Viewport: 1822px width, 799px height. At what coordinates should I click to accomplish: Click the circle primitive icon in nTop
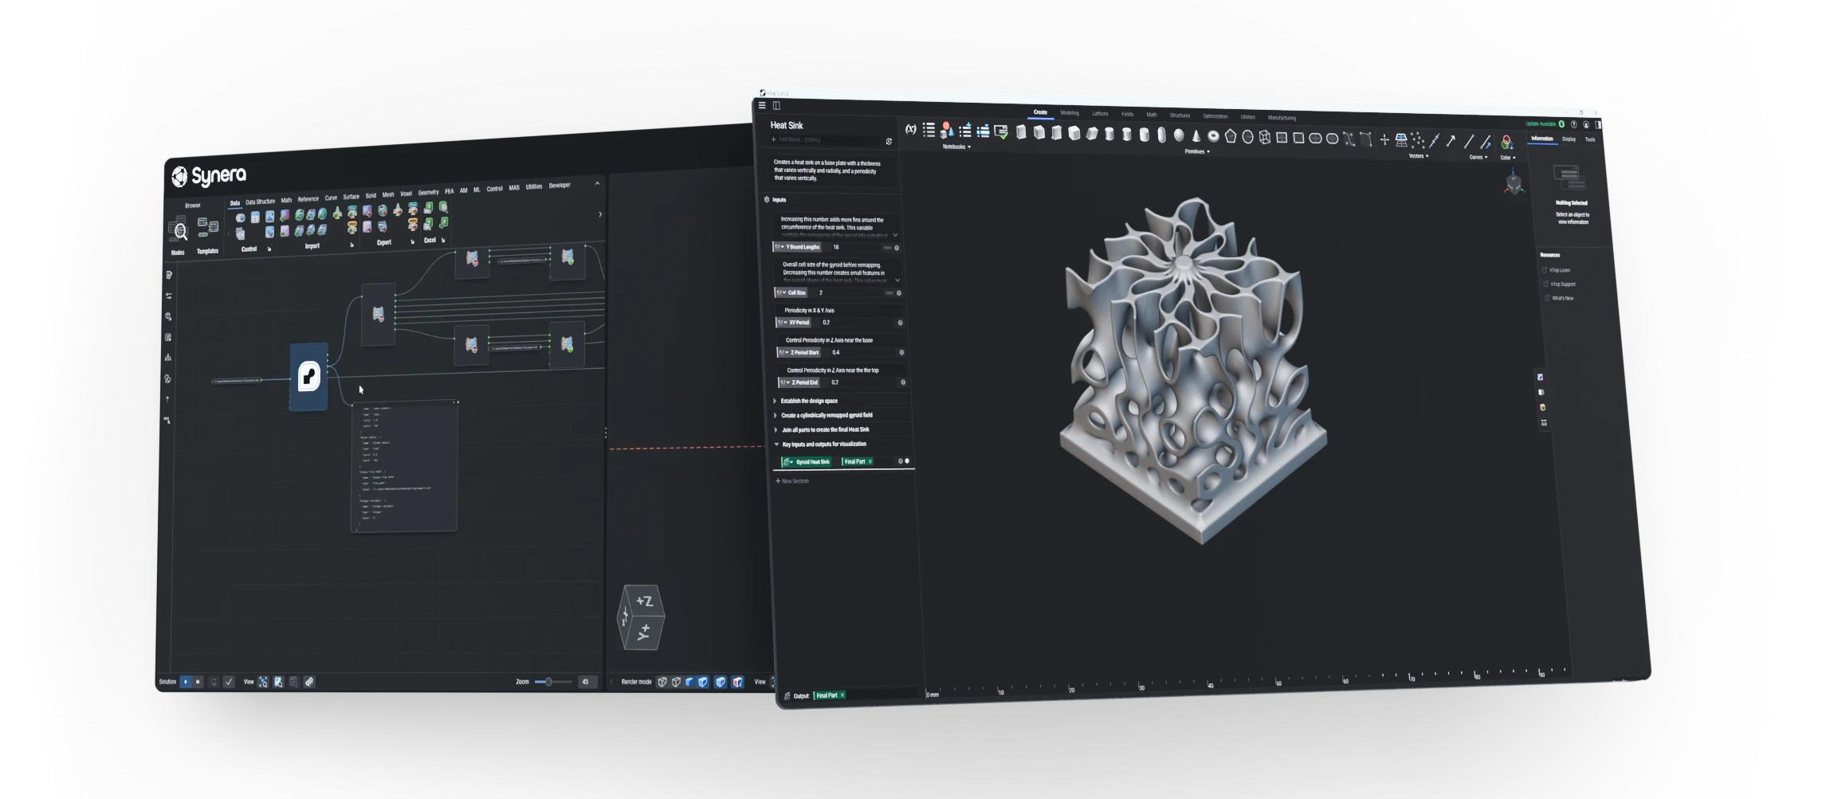tap(1248, 137)
